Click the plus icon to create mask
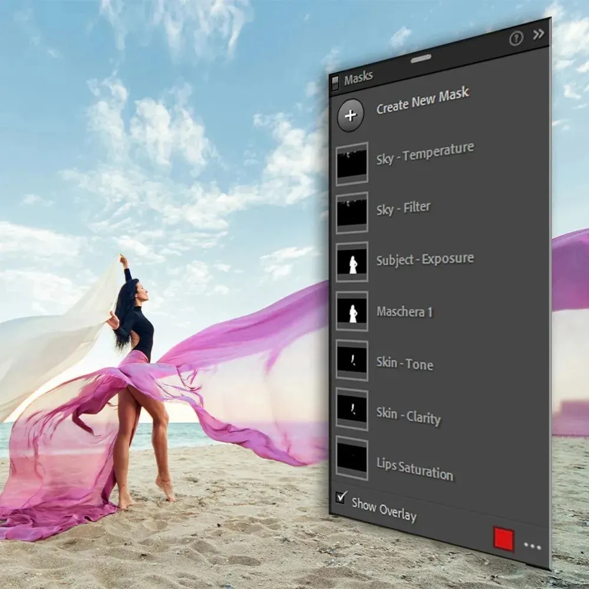 [x=350, y=115]
